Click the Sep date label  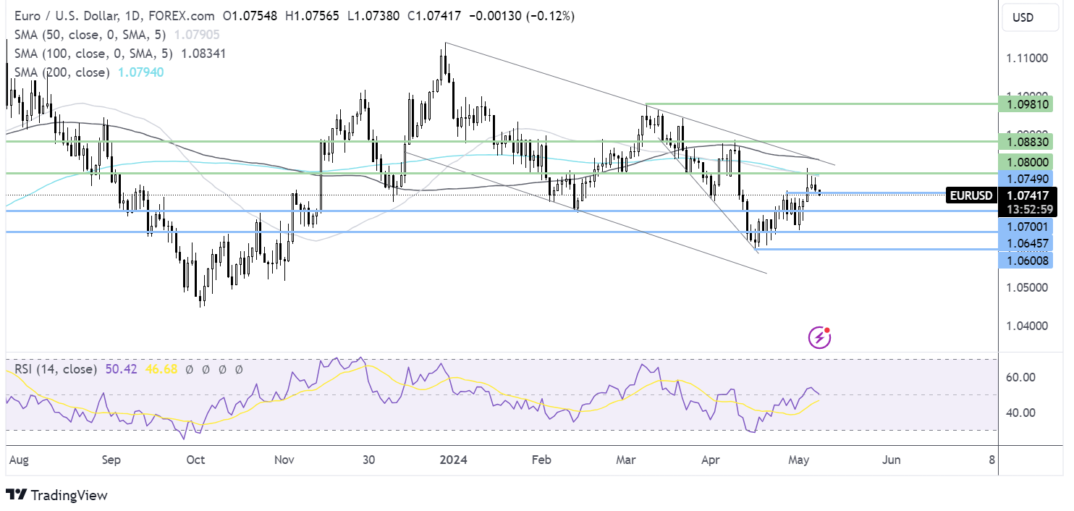coord(111,460)
